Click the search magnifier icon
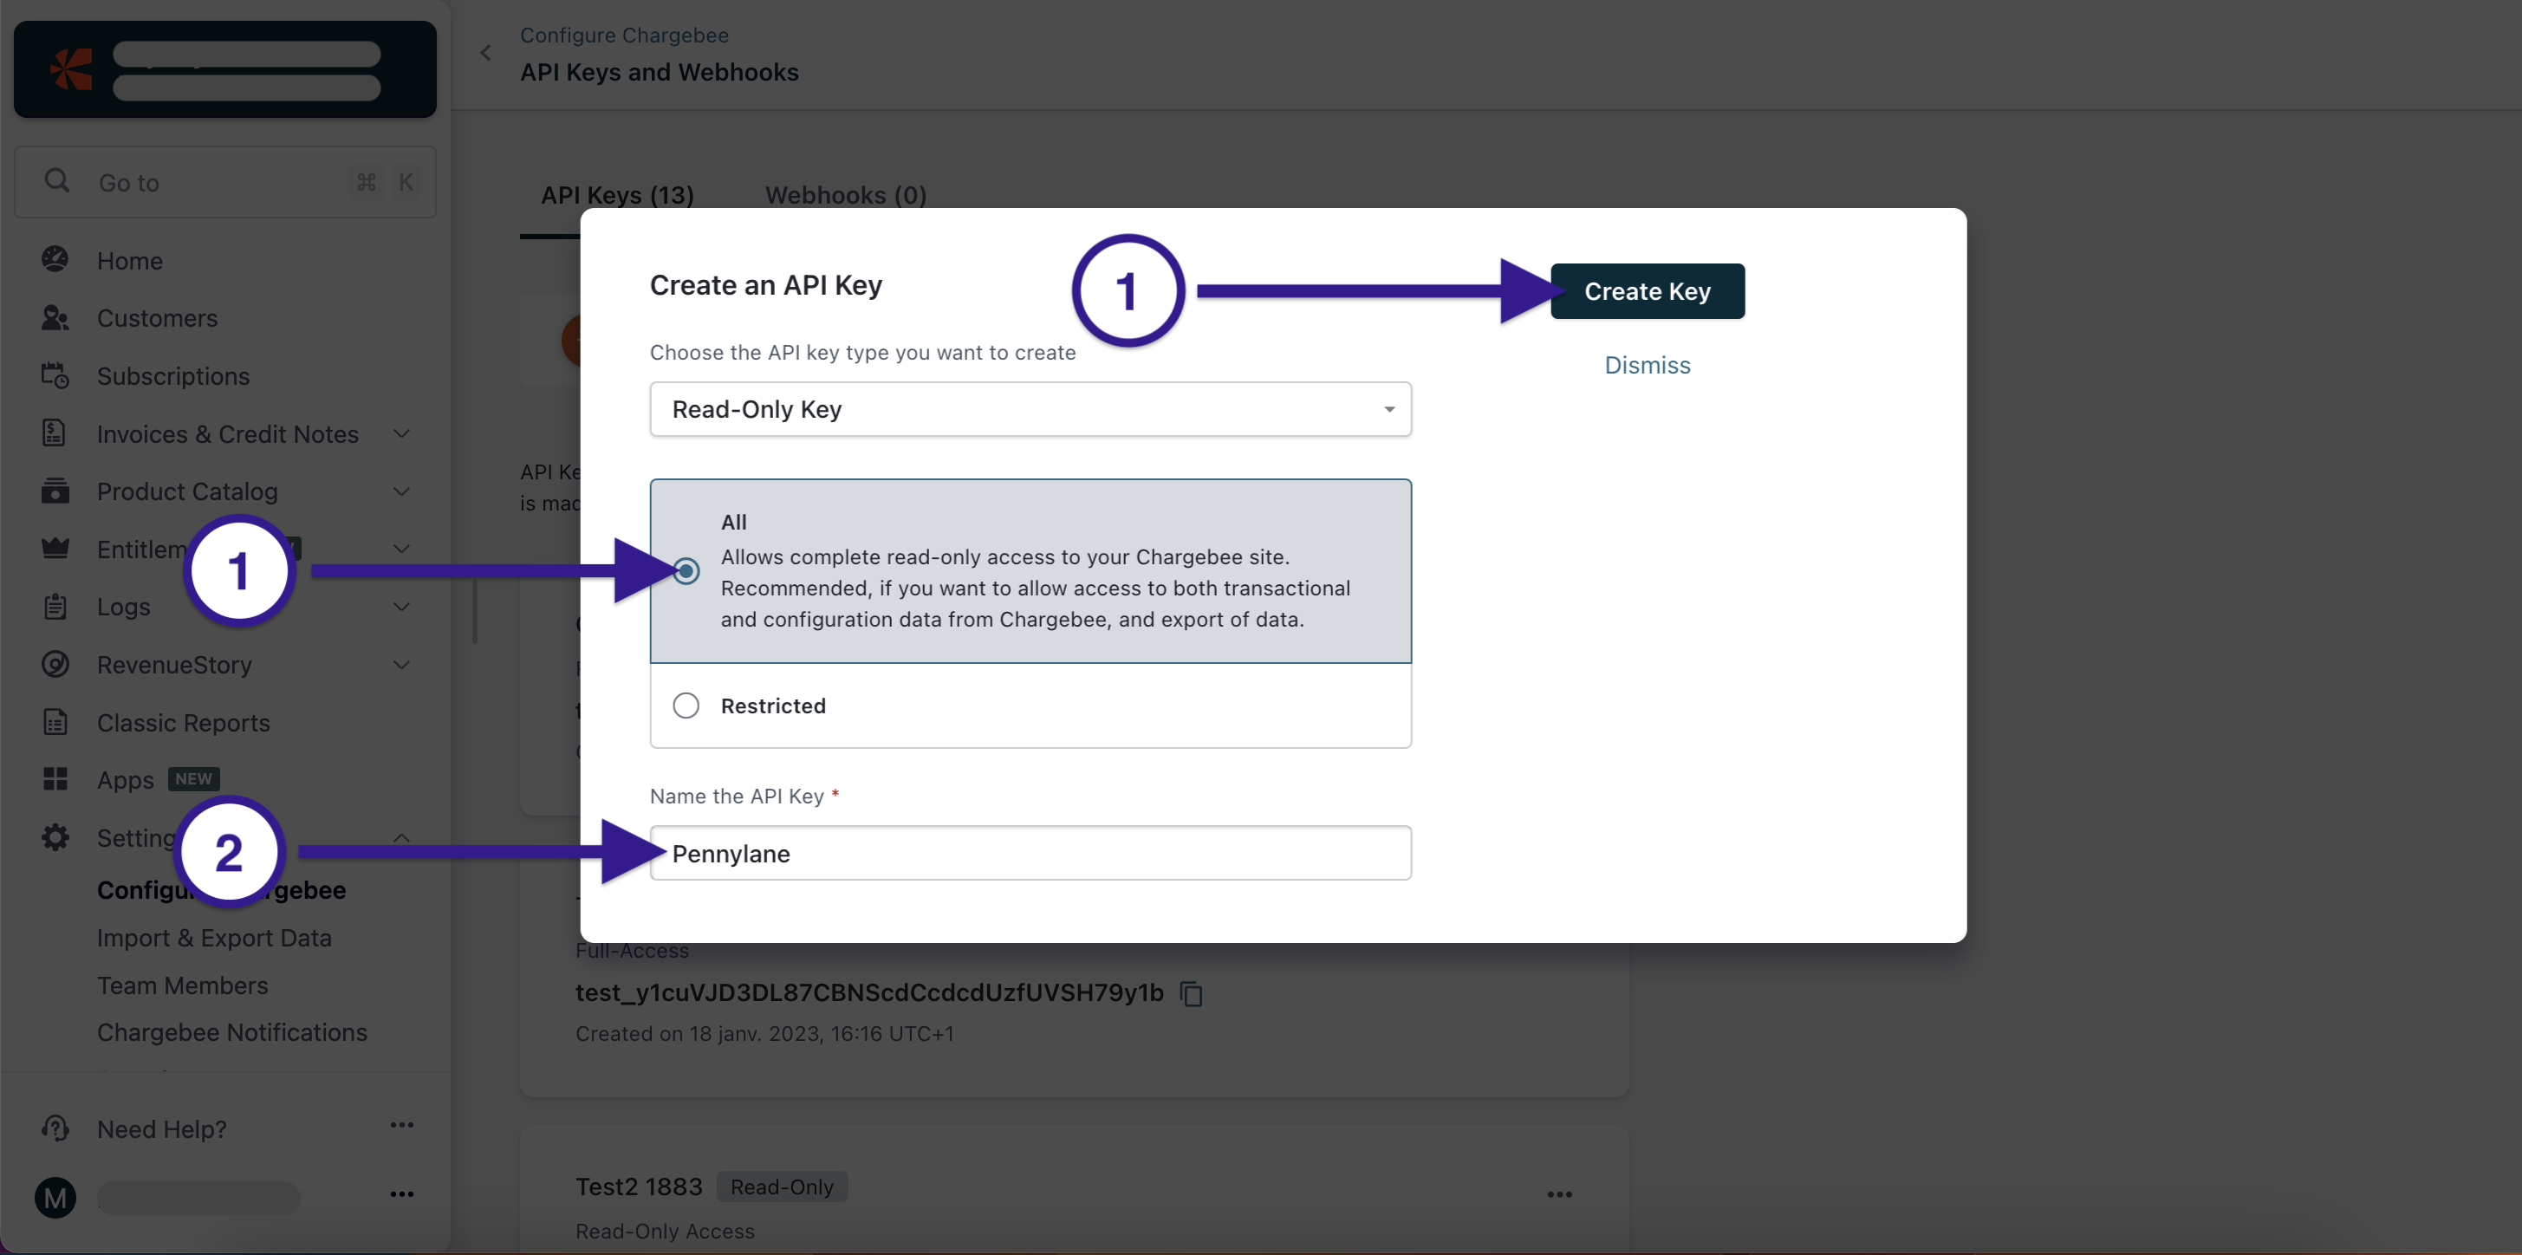2522x1255 pixels. click(57, 181)
